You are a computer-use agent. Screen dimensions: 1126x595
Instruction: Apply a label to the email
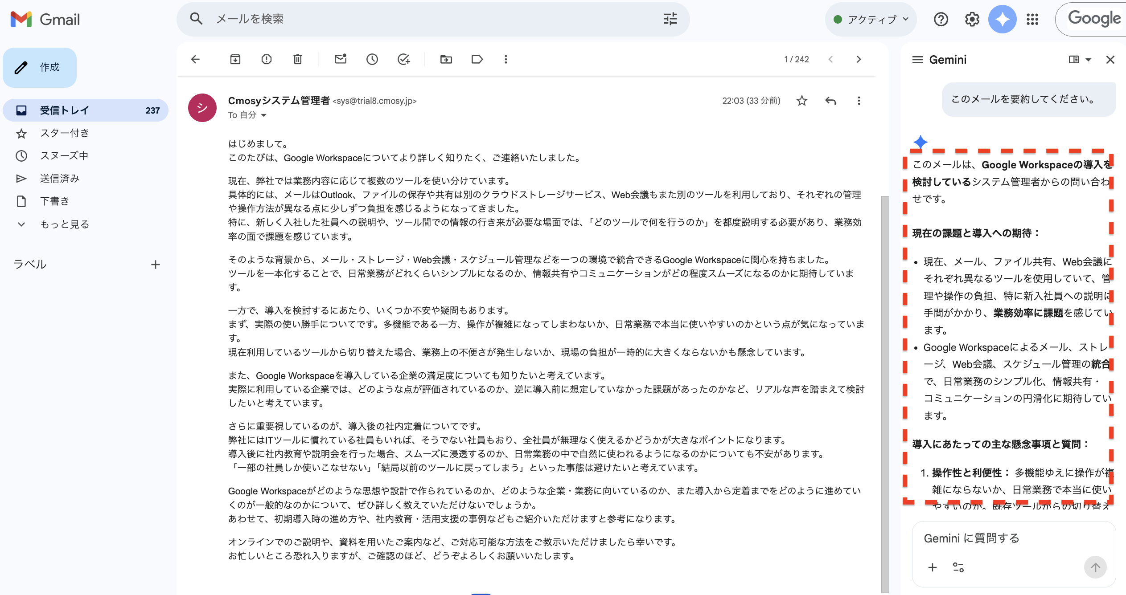pyautogui.click(x=476, y=59)
